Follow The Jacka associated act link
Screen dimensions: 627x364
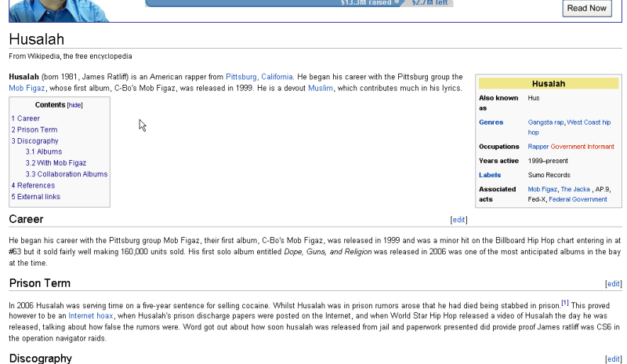(x=576, y=189)
